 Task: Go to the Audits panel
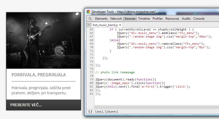[186, 18]
